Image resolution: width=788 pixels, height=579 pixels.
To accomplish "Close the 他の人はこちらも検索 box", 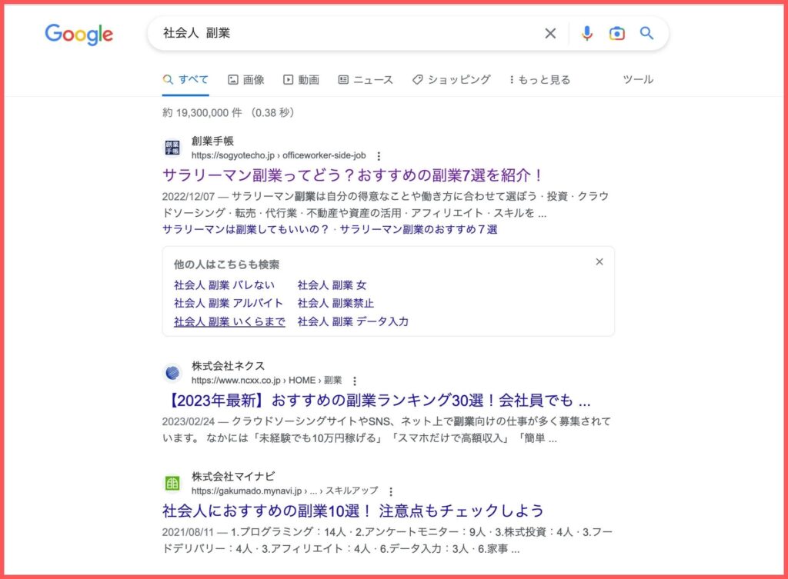I will point(599,261).
